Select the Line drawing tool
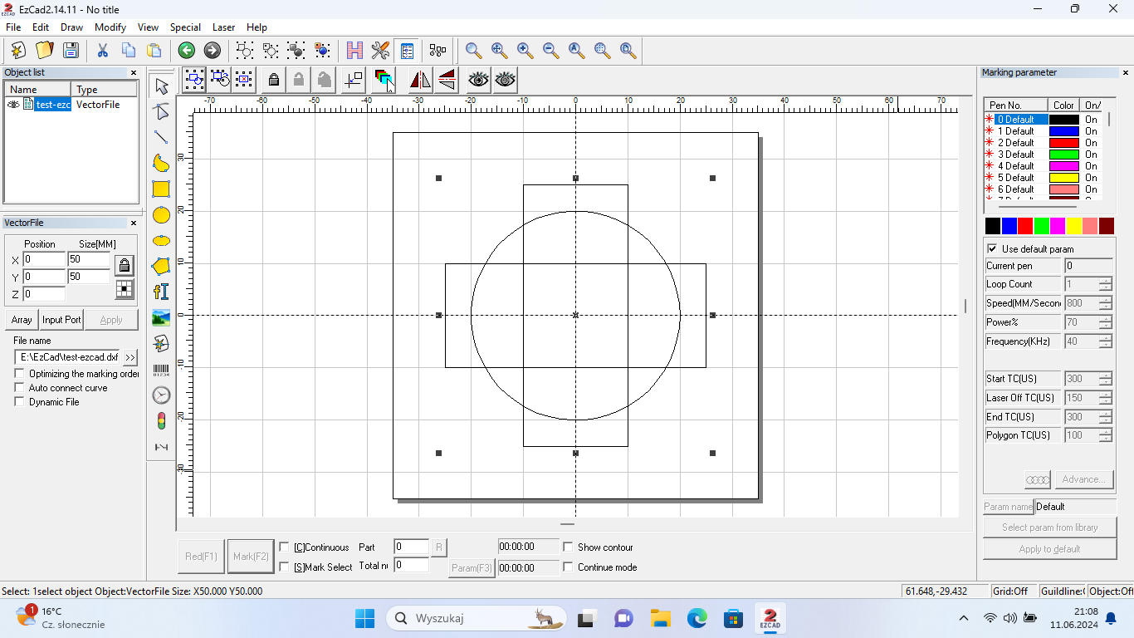The image size is (1134, 638). (162, 138)
